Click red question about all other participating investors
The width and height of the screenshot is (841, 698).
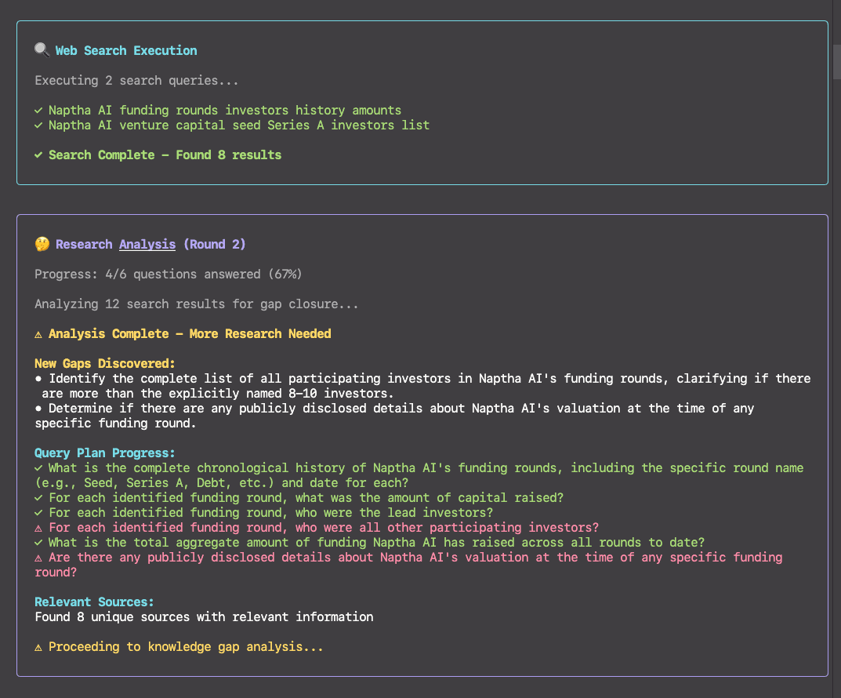click(x=324, y=527)
